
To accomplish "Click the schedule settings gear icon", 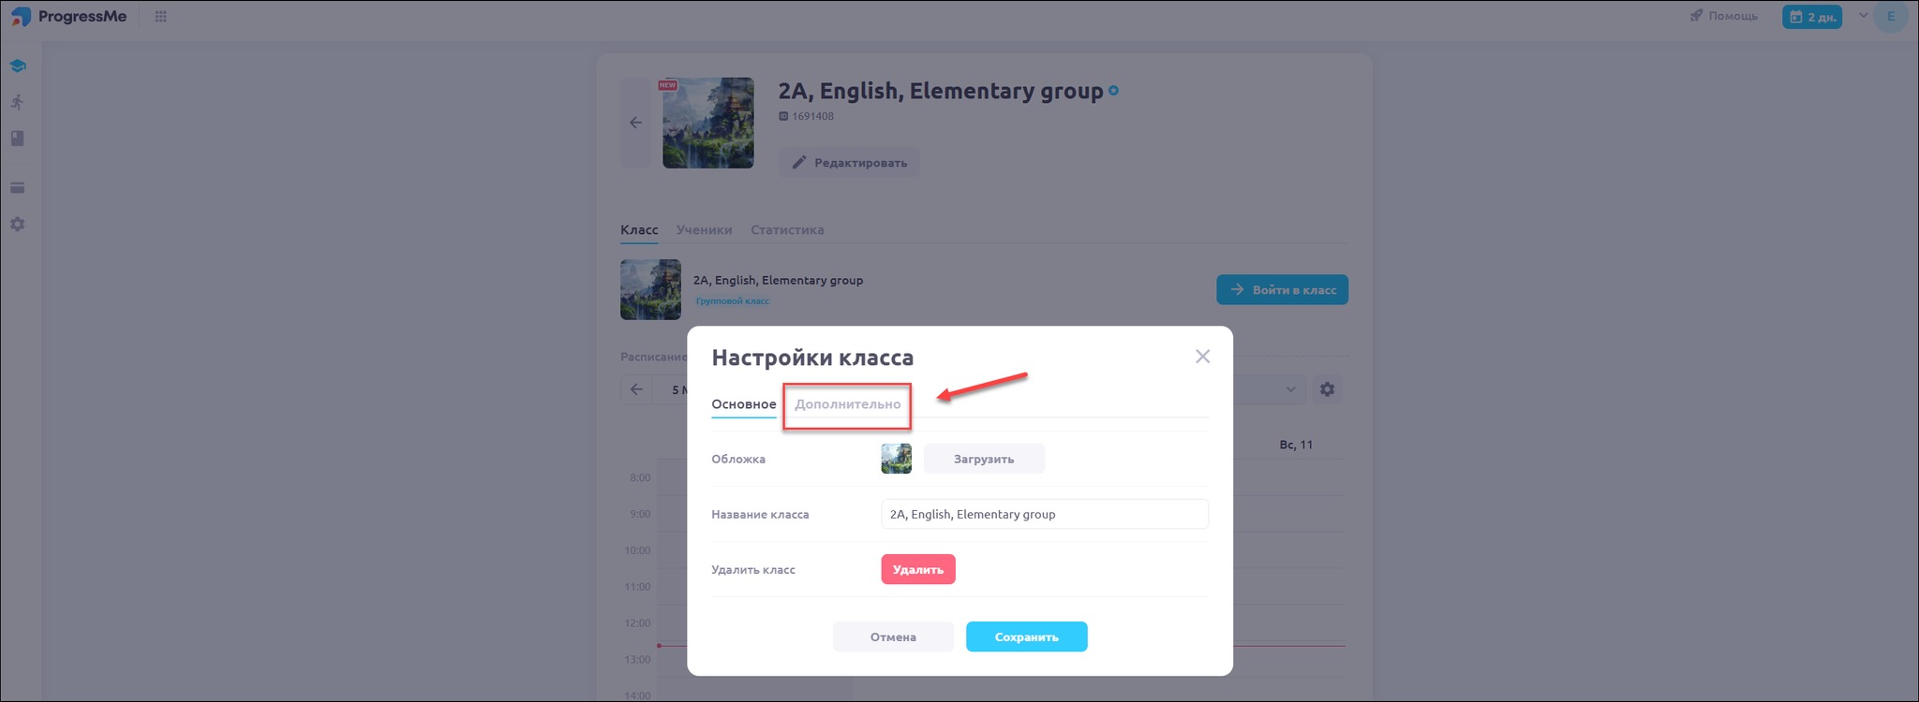I will 1327,389.
